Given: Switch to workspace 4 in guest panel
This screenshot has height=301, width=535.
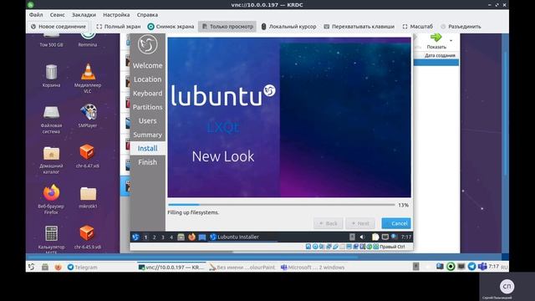Looking at the screenshot, I should click(171, 237).
